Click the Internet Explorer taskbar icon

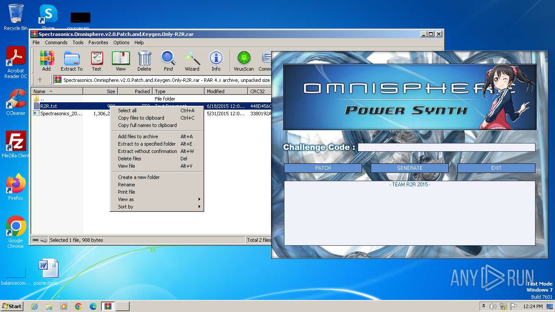(34, 306)
